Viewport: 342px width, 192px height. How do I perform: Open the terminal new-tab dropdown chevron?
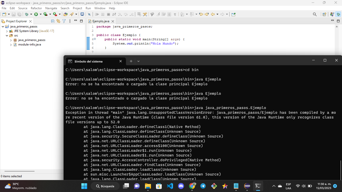138,61
